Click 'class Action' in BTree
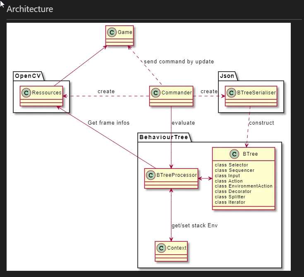The width and height of the screenshot is (304, 277). pyautogui.click(x=229, y=181)
